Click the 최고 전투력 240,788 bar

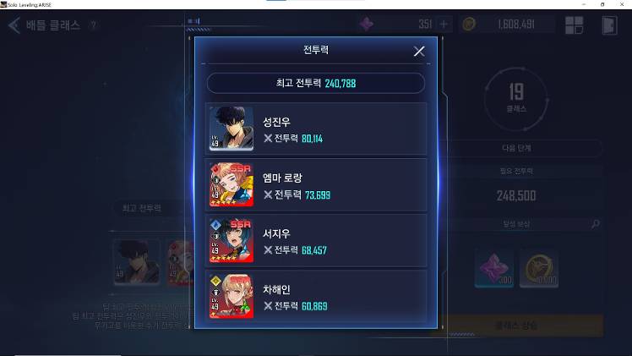coord(316,84)
